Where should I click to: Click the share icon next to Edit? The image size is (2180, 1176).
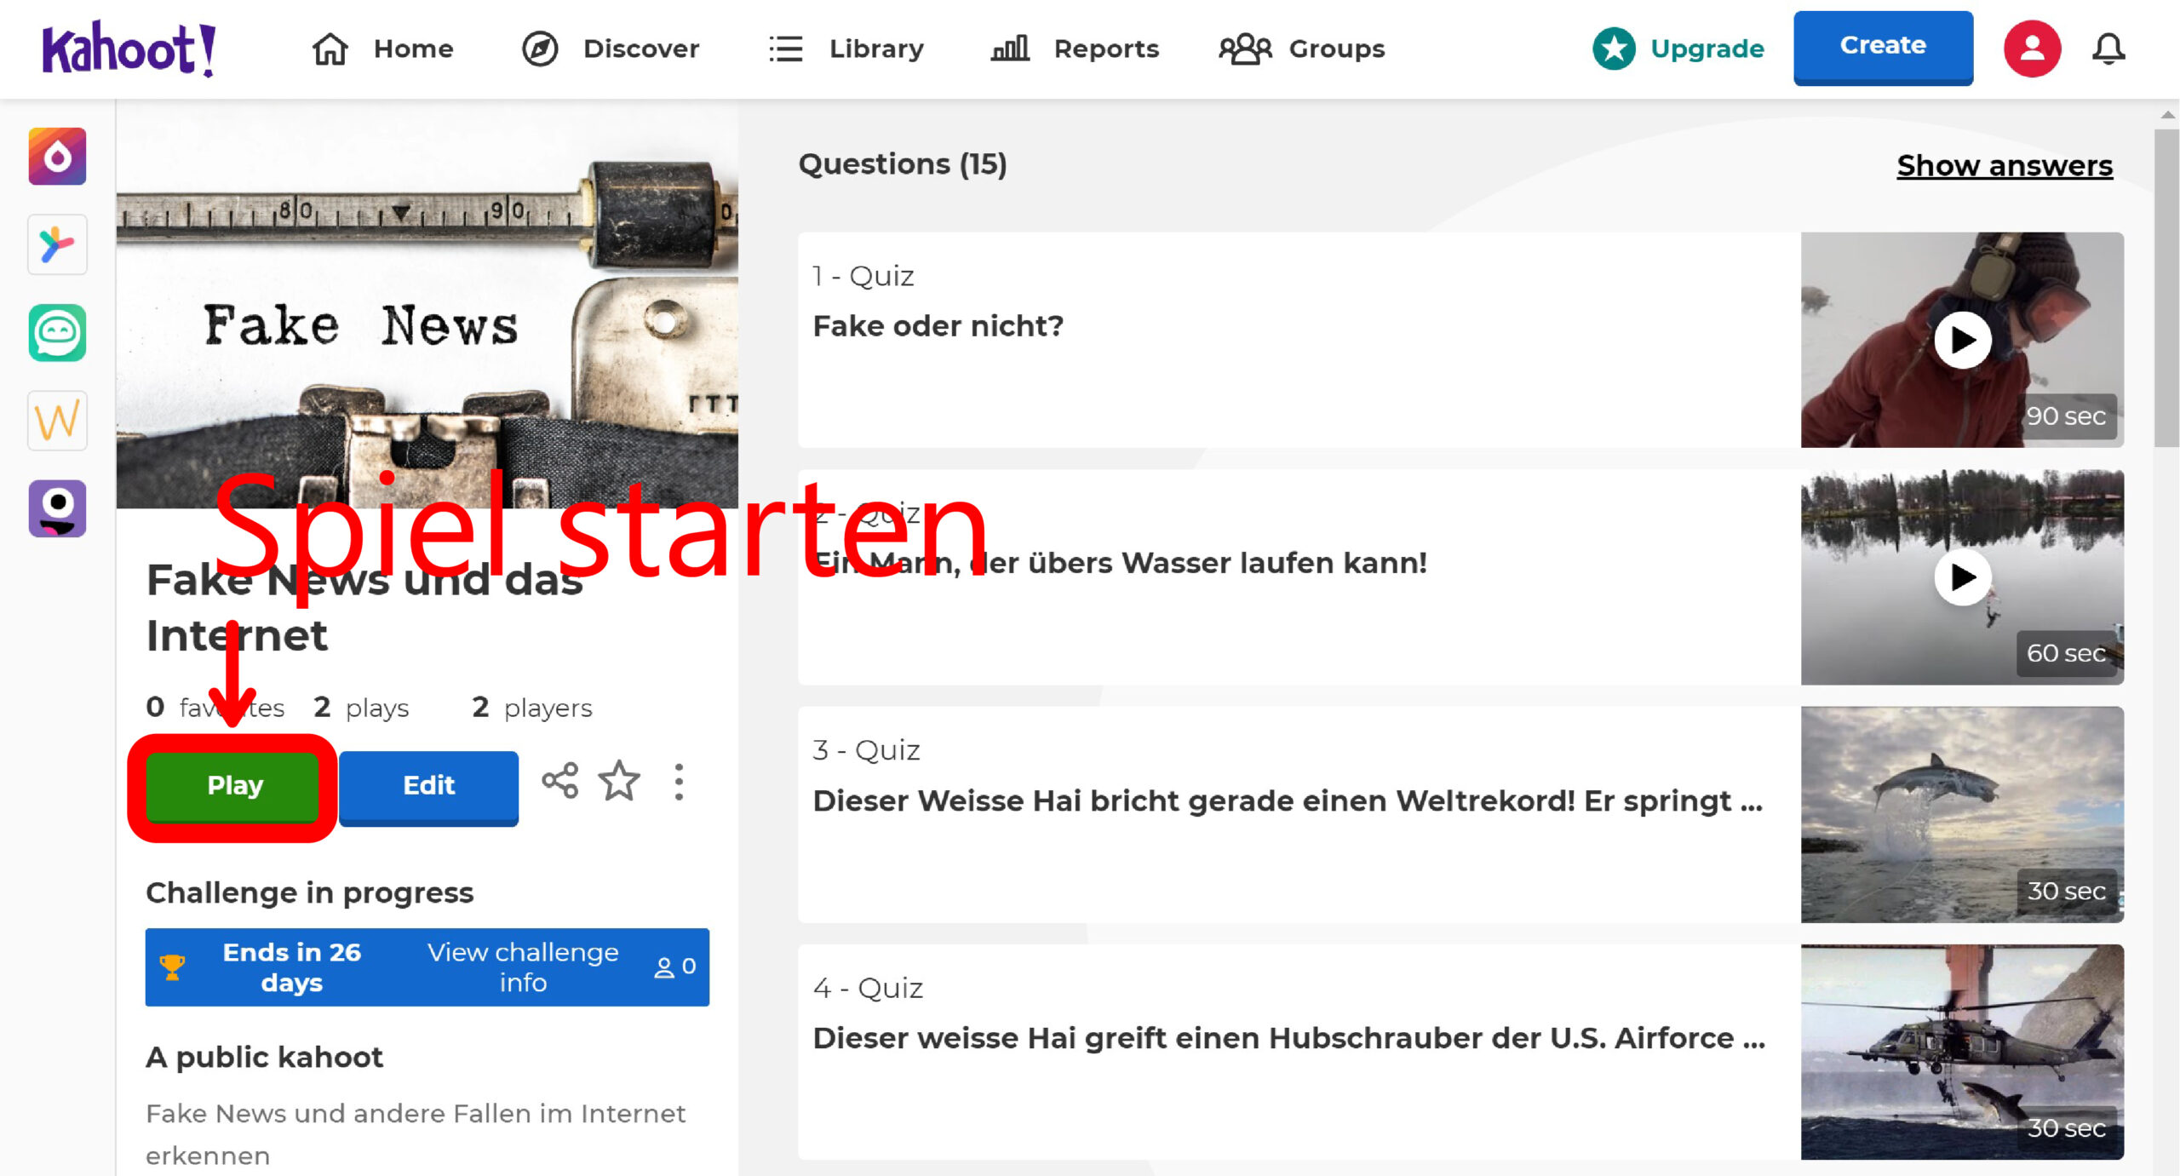pyautogui.click(x=559, y=781)
